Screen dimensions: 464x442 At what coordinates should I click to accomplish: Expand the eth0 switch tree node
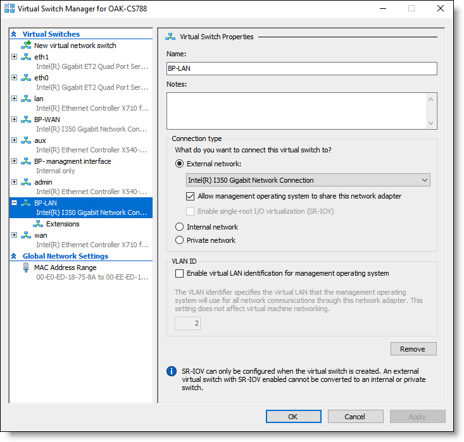(x=14, y=78)
